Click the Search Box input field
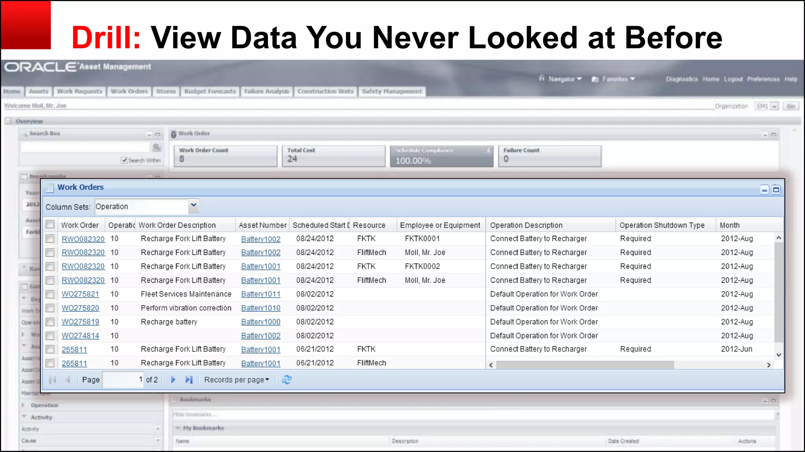 coord(86,147)
